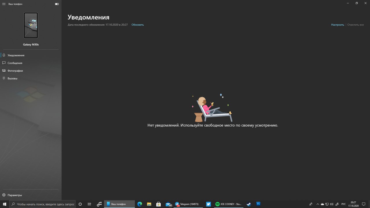Image resolution: width=370 pixels, height=208 pixels.
Task: Open Сообщения in the sidebar
Action: [31, 63]
